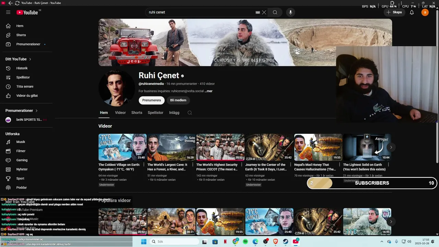Run search with the magnifier button
The width and height of the screenshot is (439, 247).
click(275, 12)
